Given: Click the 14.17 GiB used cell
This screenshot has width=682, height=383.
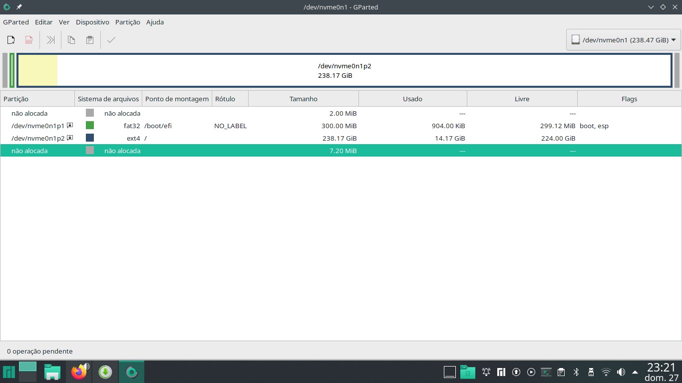Looking at the screenshot, I should click(450, 138).
